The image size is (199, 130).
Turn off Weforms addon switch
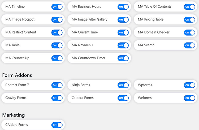[x=189, y=98]
